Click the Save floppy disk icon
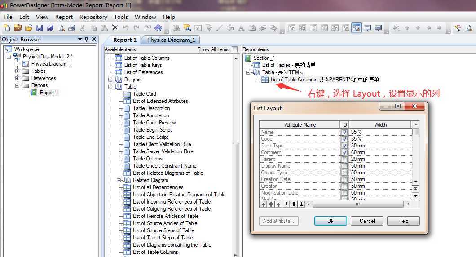 [40, 28]
